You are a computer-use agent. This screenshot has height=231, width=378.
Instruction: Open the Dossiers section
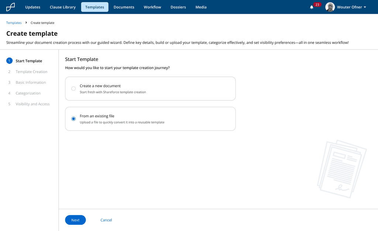tap(178, 7)
